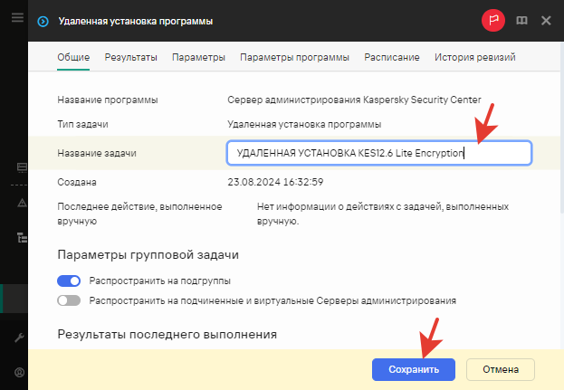This screenshot has height=390, width=564.
Task: Click the no manual actions information text
Action: [383, 214]
